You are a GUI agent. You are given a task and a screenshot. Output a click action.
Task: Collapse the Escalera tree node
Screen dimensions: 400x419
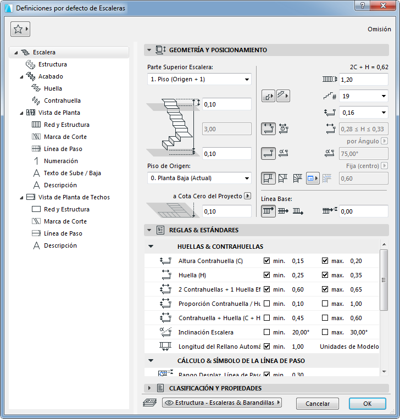pyautogui.click(x=16, y=53)
